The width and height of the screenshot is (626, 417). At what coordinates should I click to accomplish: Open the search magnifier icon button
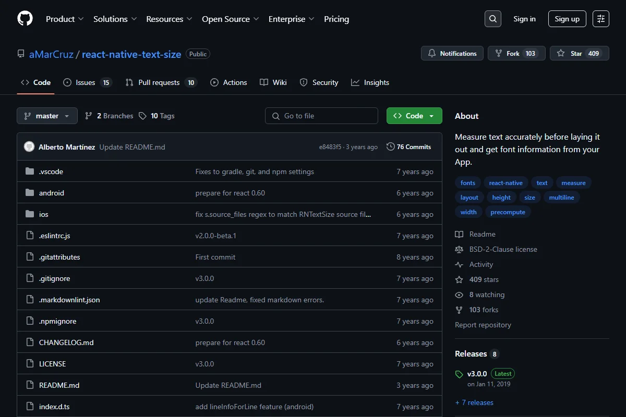pos(492,19)
